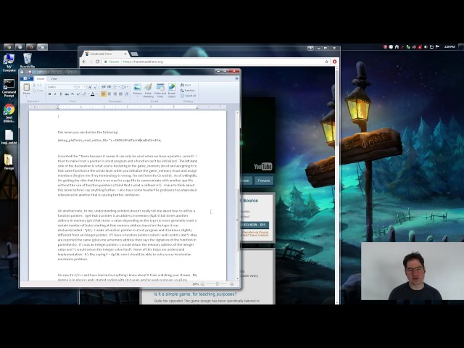Open the highlight color dropdown arrow
Screen dimensions: 464x348
tap(88, 94)
